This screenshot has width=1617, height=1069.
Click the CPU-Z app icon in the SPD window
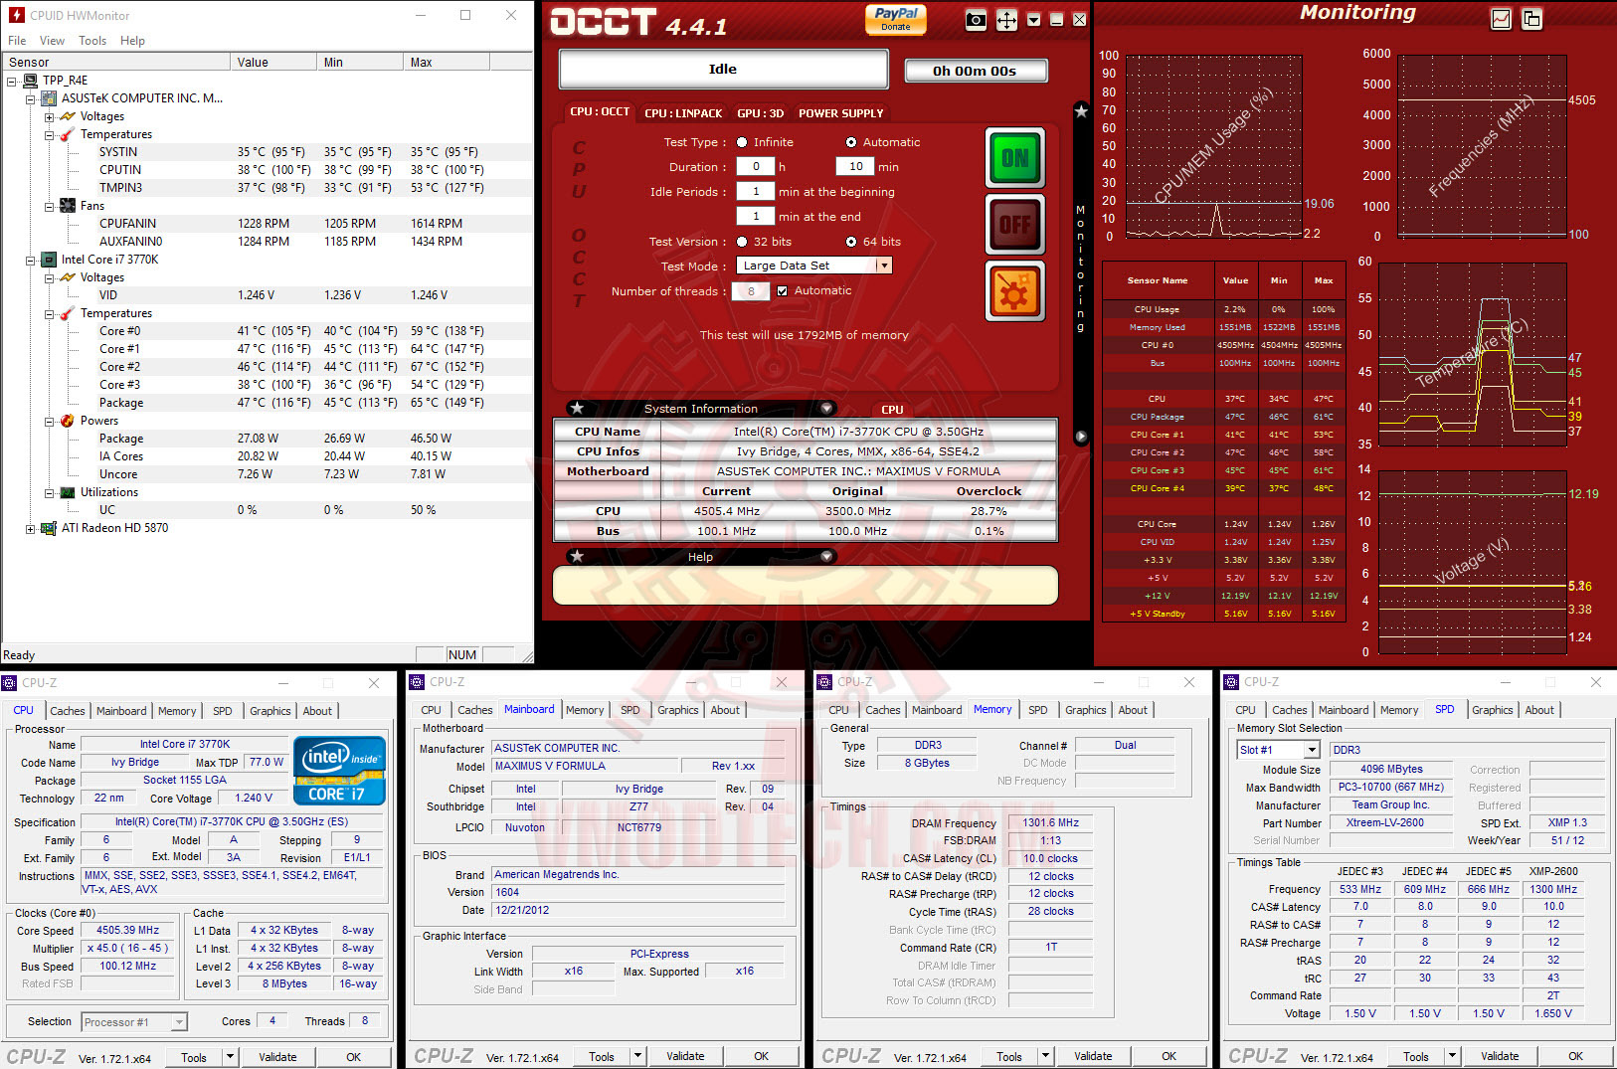tap(1231, 682)
